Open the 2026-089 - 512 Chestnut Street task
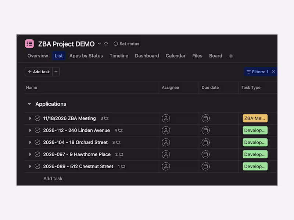Viewport: 294px width, 220px height. 78,166
